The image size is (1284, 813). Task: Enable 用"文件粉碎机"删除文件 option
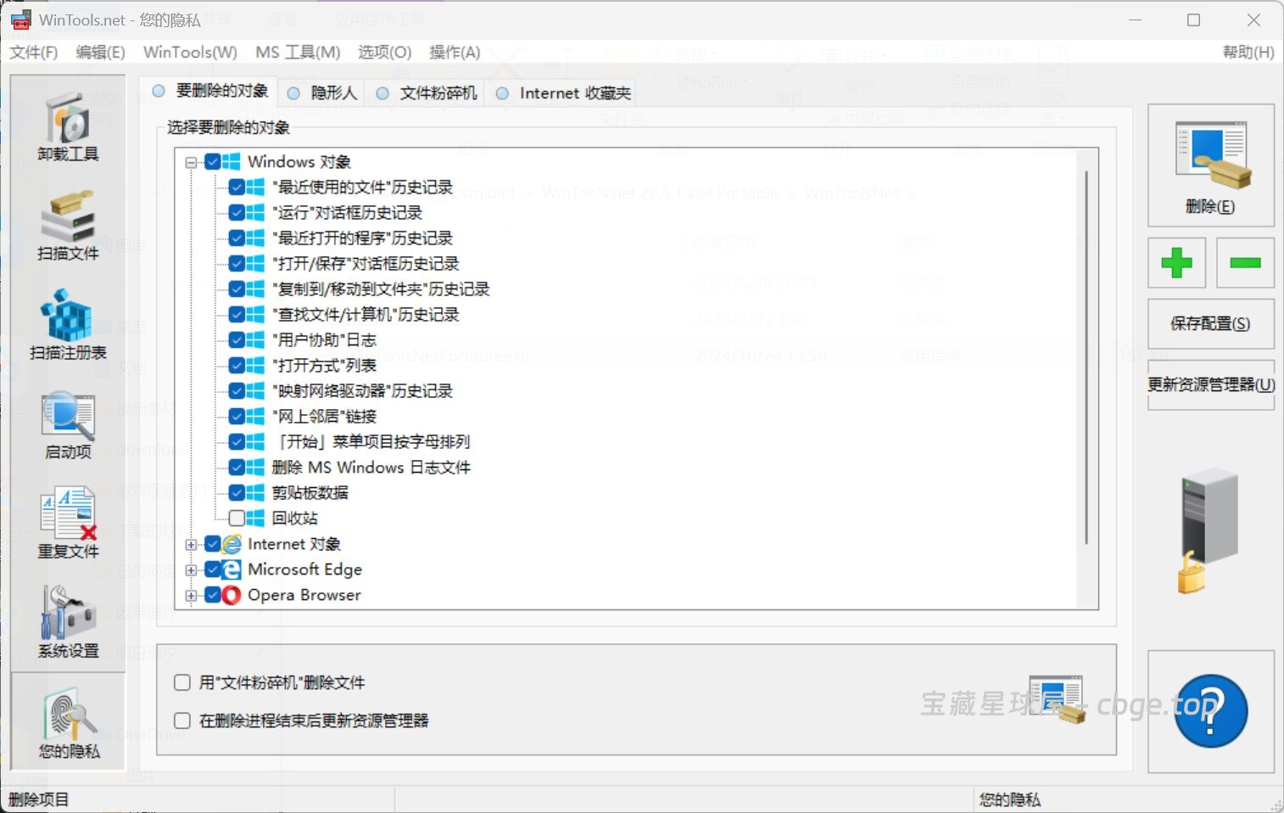181,682
